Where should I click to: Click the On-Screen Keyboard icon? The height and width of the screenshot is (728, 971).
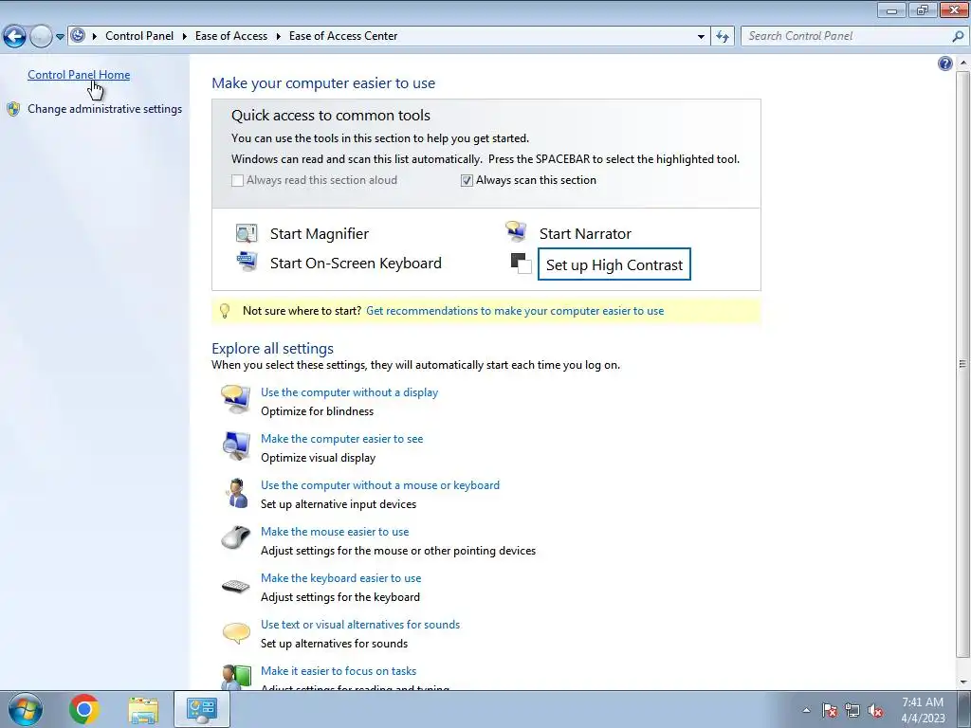(x=247, y=262)
